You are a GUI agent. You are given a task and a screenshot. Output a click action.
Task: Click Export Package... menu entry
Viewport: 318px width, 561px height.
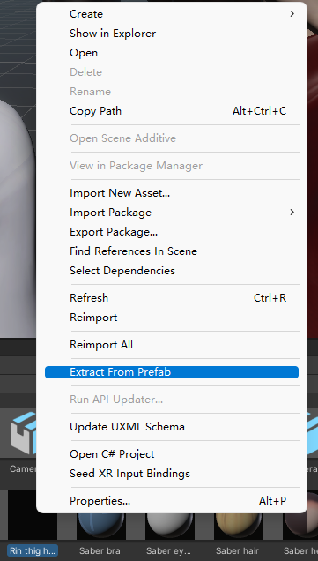(x=114, y=232)
